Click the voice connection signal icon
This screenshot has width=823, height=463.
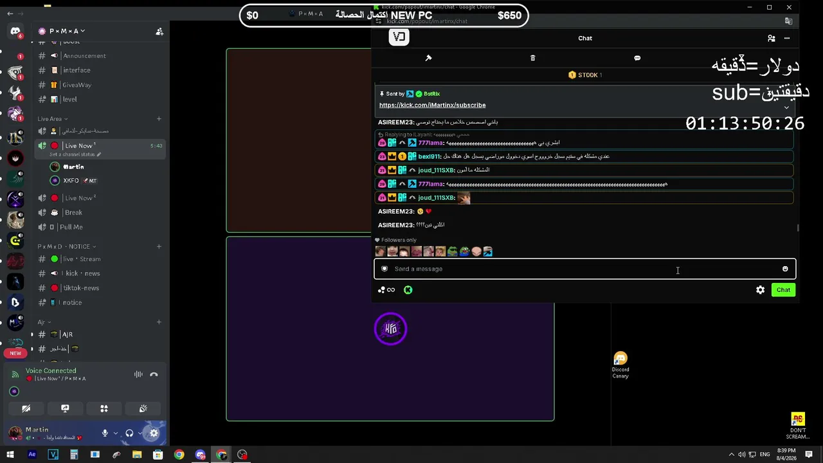(x=15, y=374)
